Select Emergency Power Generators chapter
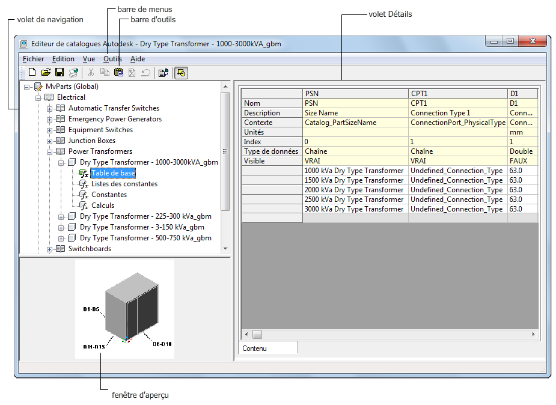This screenshot has height=405, width=556. point(115,119)
